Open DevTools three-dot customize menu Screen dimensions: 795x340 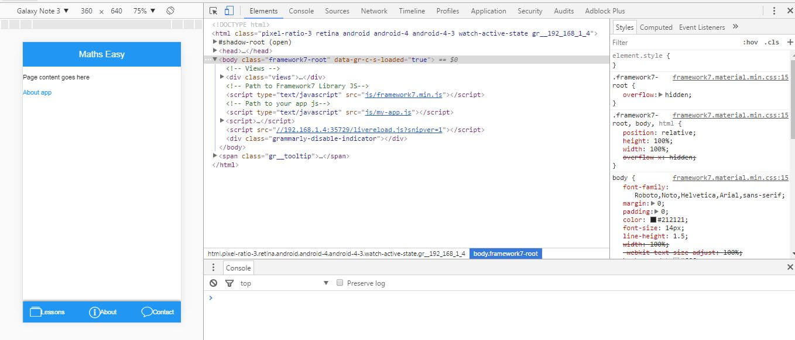(x=774, y=11)
